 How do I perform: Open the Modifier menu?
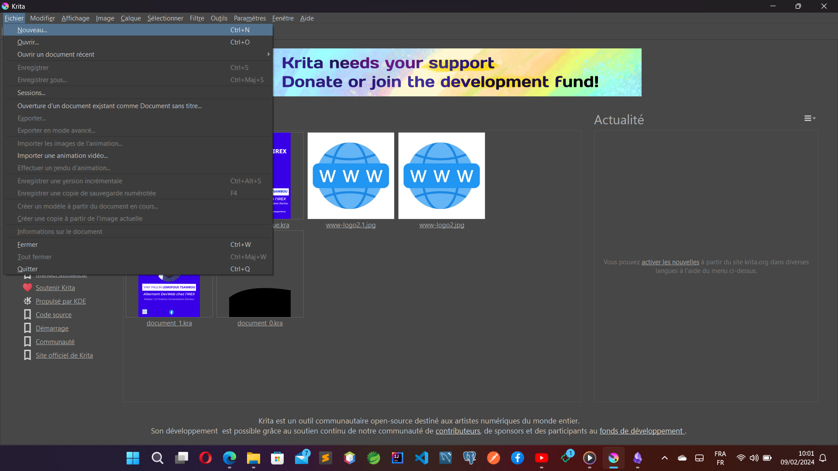[42, 18]
